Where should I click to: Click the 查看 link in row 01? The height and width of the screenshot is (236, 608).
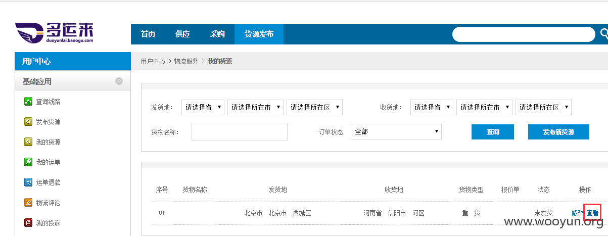pos(592,213)
